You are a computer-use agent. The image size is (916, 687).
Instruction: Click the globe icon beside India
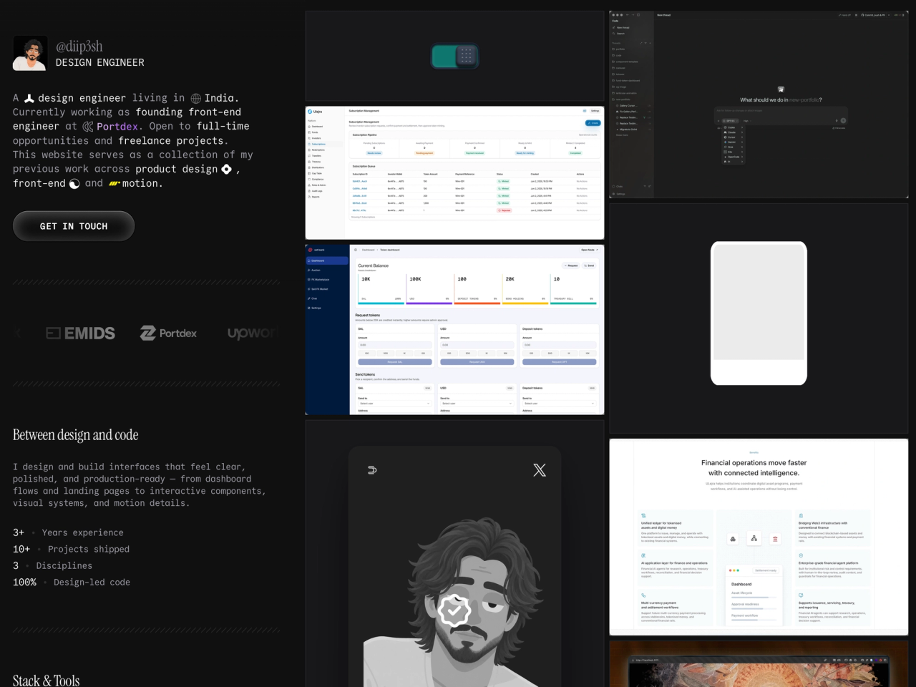[195, 98]
